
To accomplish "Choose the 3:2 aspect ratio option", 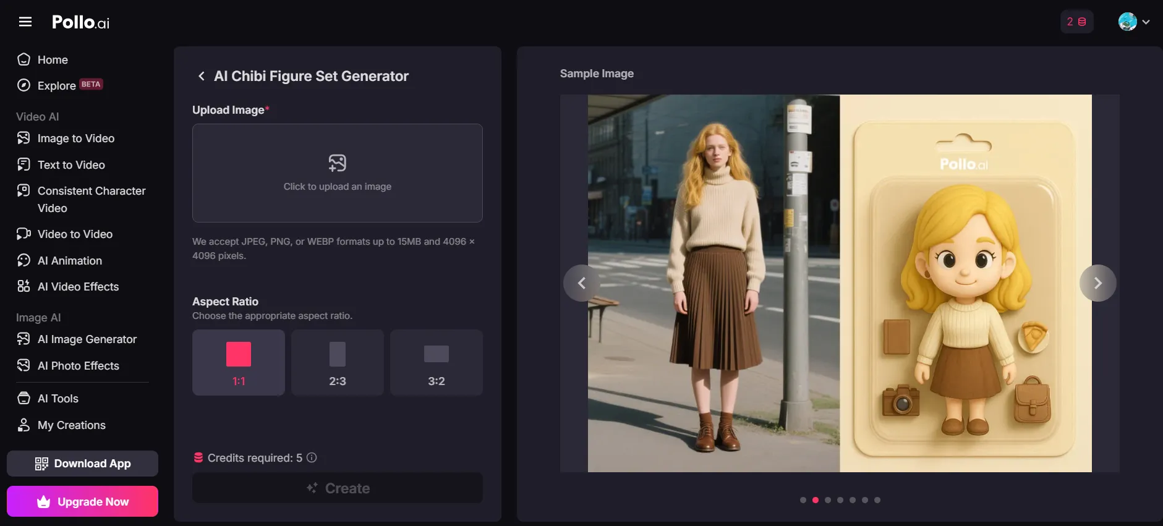I will point(437,363).
